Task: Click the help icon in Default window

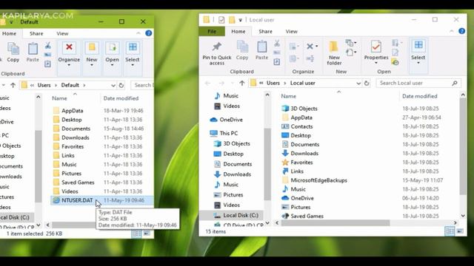Action: pos(148,33)
